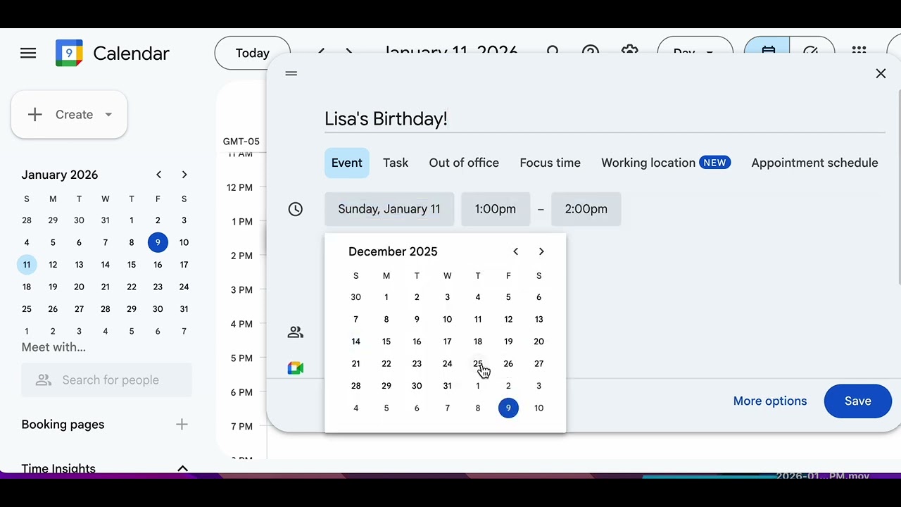901x507 pixels.
Task: Click the Create button plus icon
Action: click(35, 115)
